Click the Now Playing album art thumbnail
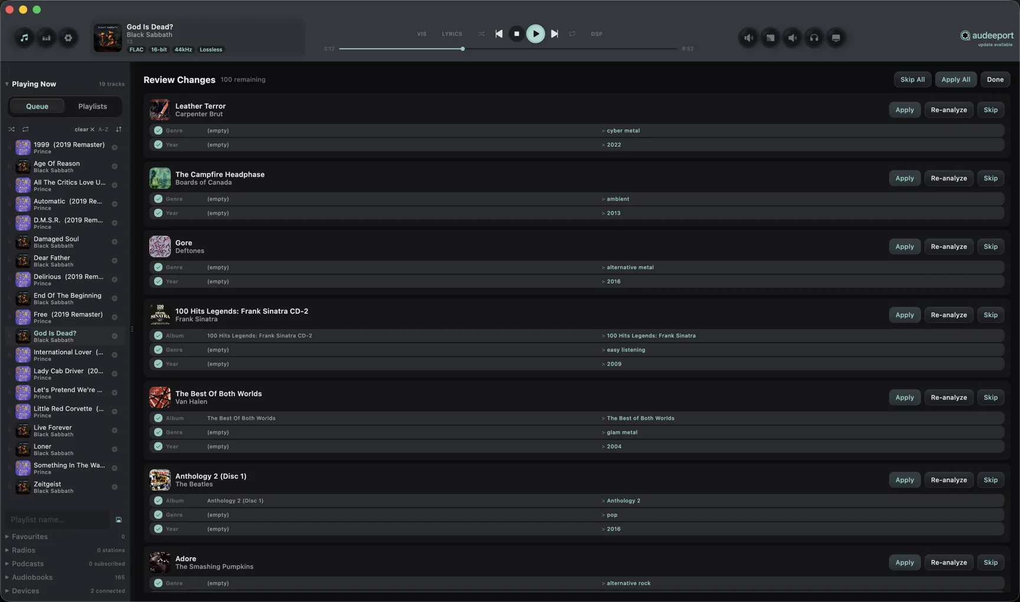Viewport: 1020px width, 602px height. pos(107,38)
